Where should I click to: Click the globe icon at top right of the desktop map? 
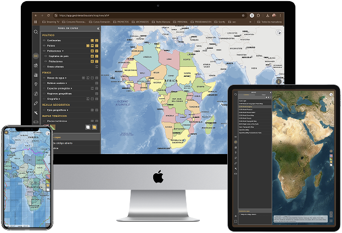click(x=278, y=32)
